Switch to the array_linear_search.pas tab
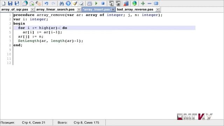The width and height of the screenshot is (224, 126). [55, 9]
